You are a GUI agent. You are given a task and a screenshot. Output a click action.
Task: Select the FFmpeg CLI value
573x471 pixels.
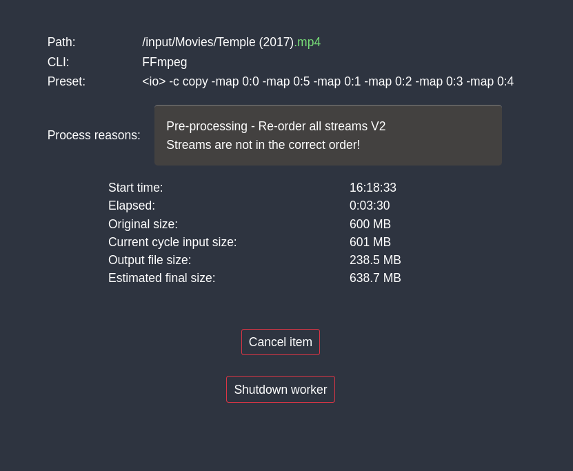[164, 62]
